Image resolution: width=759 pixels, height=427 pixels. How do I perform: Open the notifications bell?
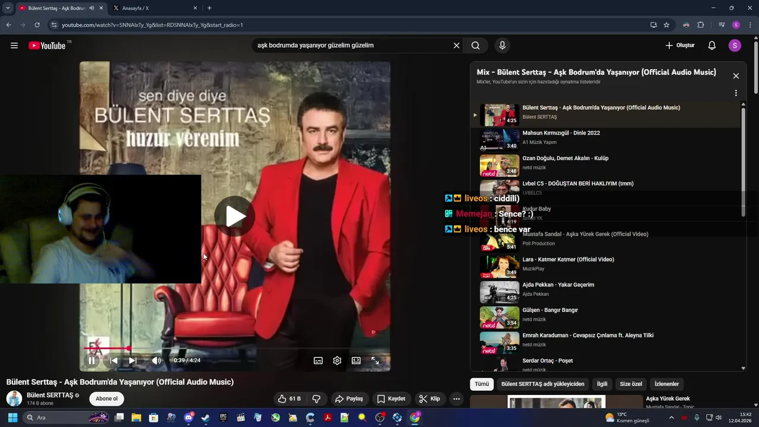[712, 46]
